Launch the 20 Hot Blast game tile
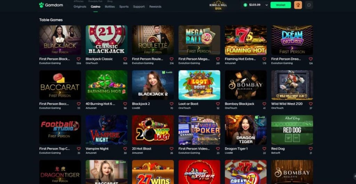This screenshot has height=184, width=356. (x=153, y=130)
